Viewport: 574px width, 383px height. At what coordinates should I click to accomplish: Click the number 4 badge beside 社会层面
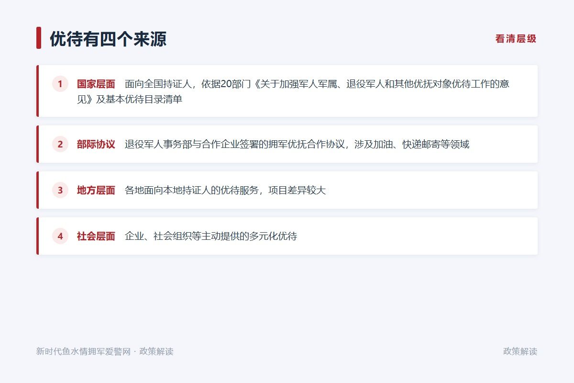pyautogui.click(x=60, y=236)
